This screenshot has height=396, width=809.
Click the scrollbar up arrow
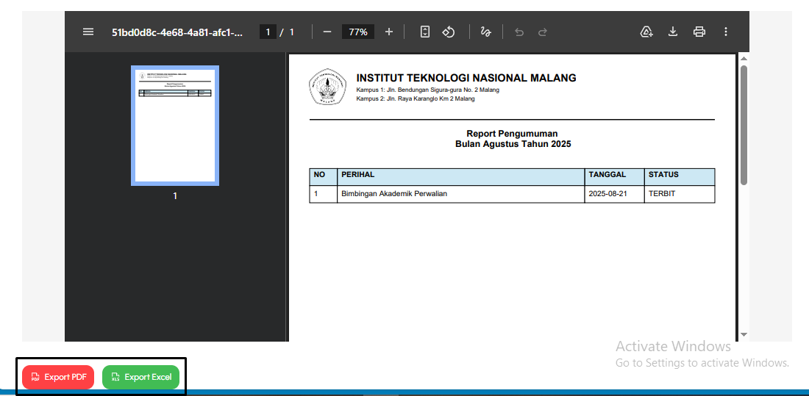(x=744, y=58)
